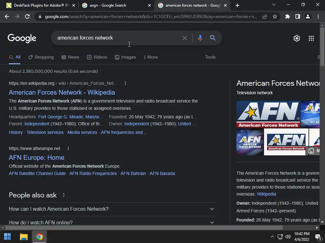Open the knowledge panel Wikipedia link
The width and height of the screenshot is (325, 243).
coord(266,194)
